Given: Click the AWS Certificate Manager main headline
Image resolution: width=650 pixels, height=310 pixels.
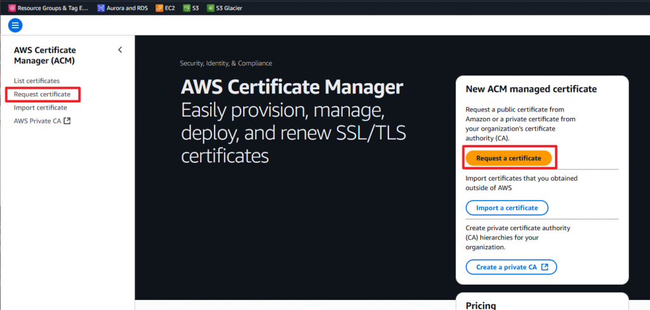Looking at the screenshot, I should click(x=292, y=87).
